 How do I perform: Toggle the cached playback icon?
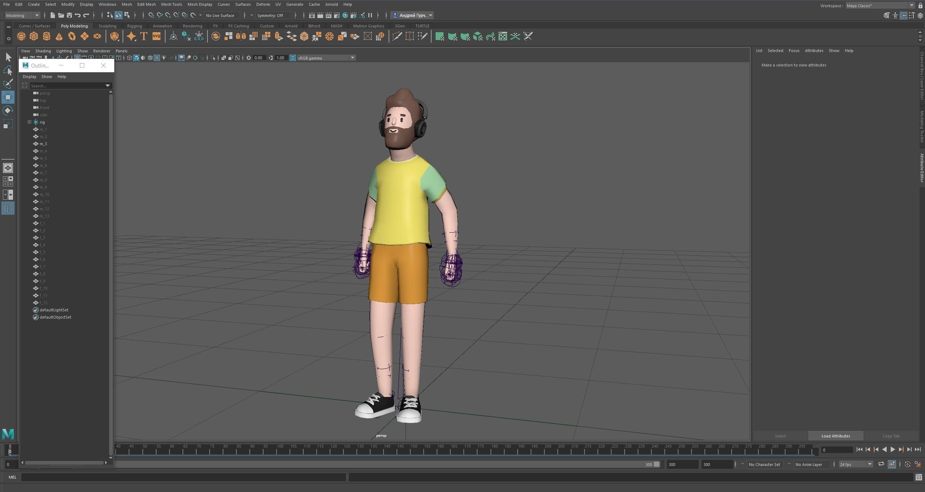[x=892, y=464]
